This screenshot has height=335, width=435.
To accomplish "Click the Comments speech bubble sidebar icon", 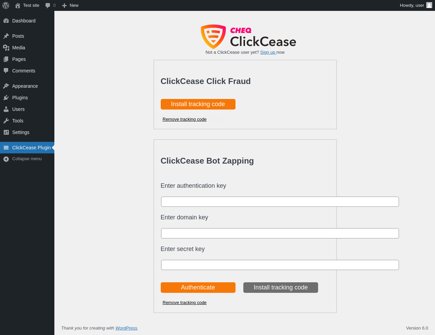I will [6, 71].
